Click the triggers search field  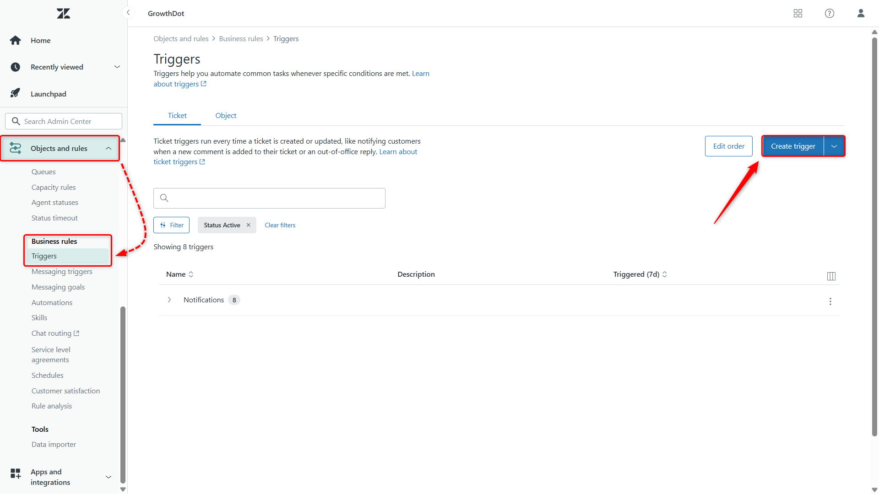(x=269, y=198)
